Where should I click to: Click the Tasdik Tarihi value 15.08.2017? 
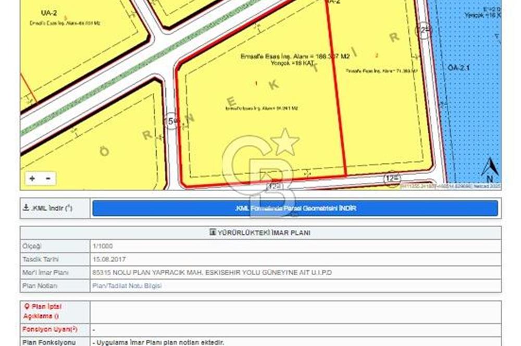point(109,259)
